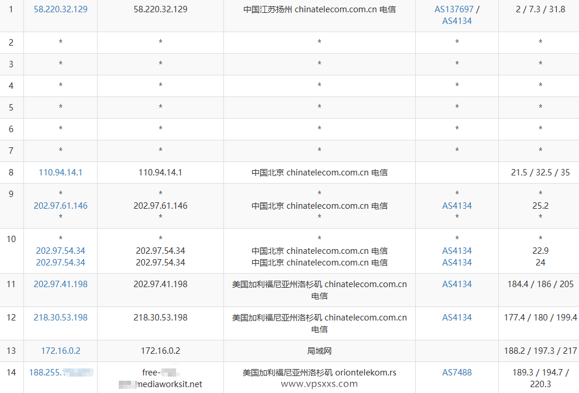The height and width of the screenshot is (393, 579).
Task: Click hop number 14 cell
Action: [x=12, y=377]
